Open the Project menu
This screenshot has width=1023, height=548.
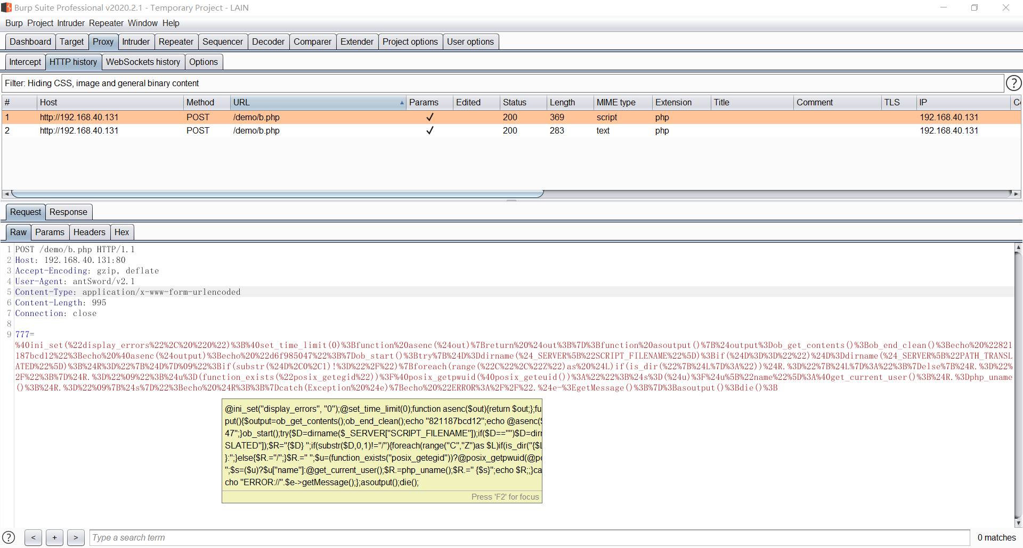[40, 23]
